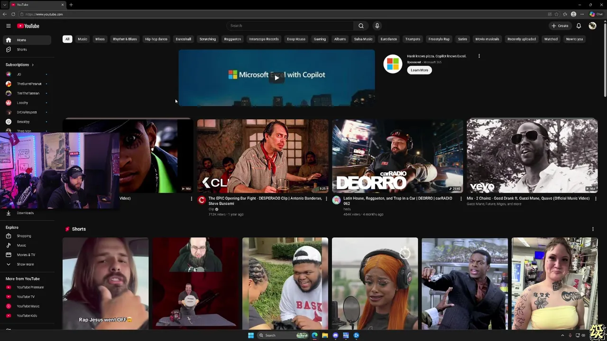Start voice search with microphone icon
Screen dimensions: 607x341
pyautogui.click(x=377, y=26)
